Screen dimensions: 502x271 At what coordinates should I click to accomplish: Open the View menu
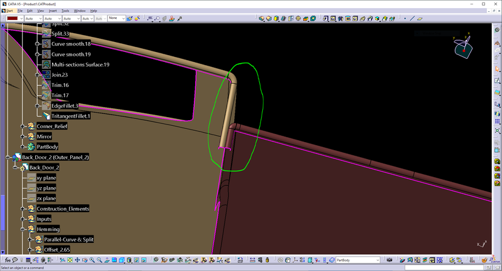pyautogui.click(x=40, y=11)
